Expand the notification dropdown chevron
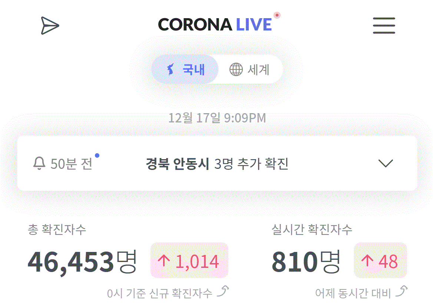 [x=386, y=163]
